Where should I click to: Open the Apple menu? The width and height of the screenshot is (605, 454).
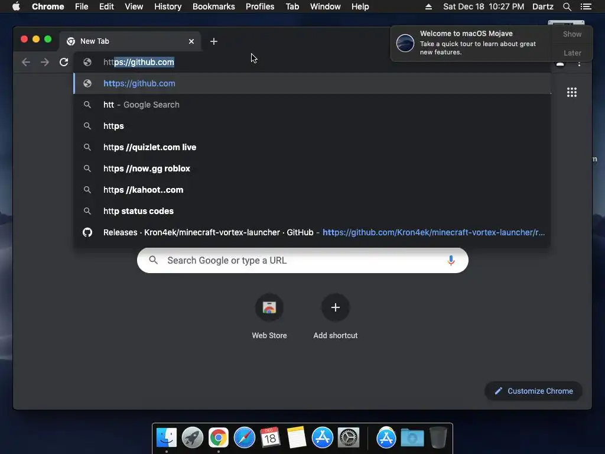pos(16,7)
